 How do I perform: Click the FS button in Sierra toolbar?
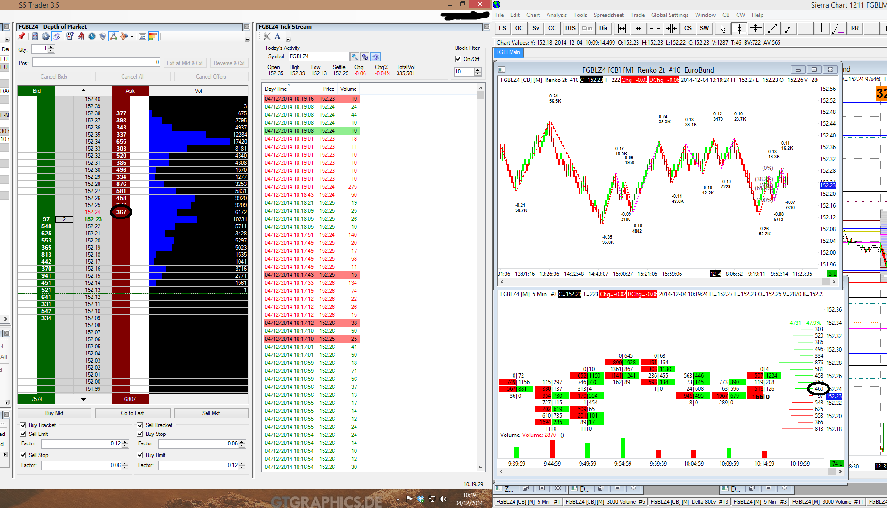click(x=502, y=28)
